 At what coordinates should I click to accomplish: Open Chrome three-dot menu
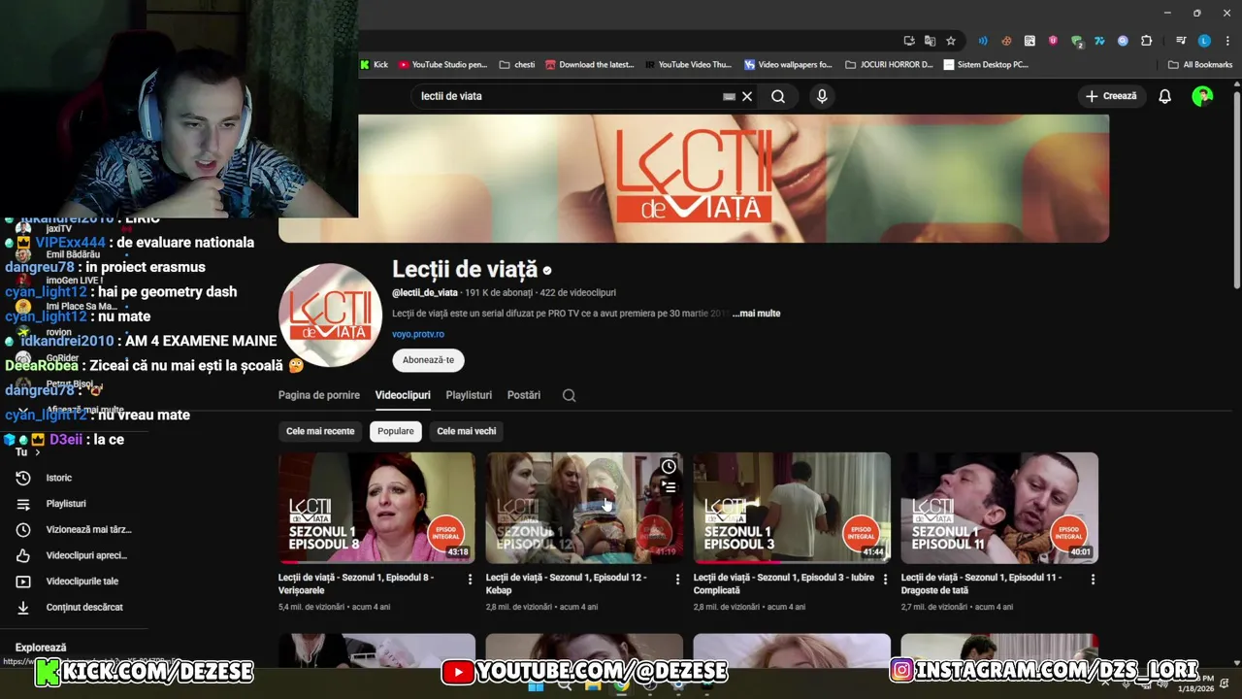[1227, 41]
